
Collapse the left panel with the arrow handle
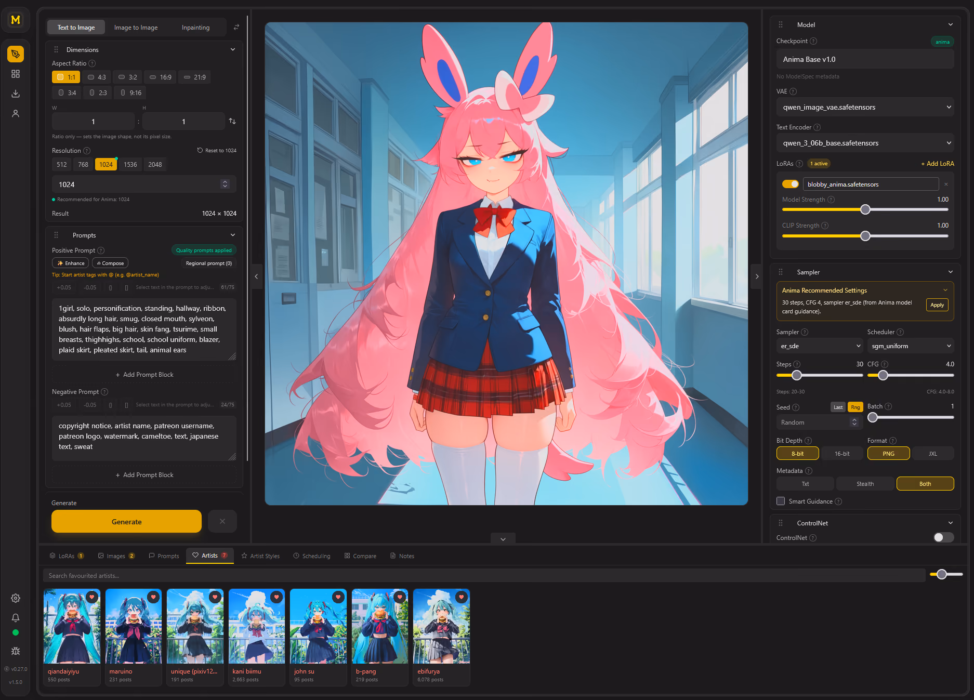click(x=256, y=276)
